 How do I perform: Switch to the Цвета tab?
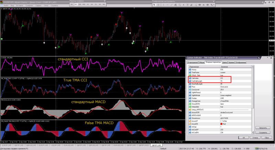[225, 62]
